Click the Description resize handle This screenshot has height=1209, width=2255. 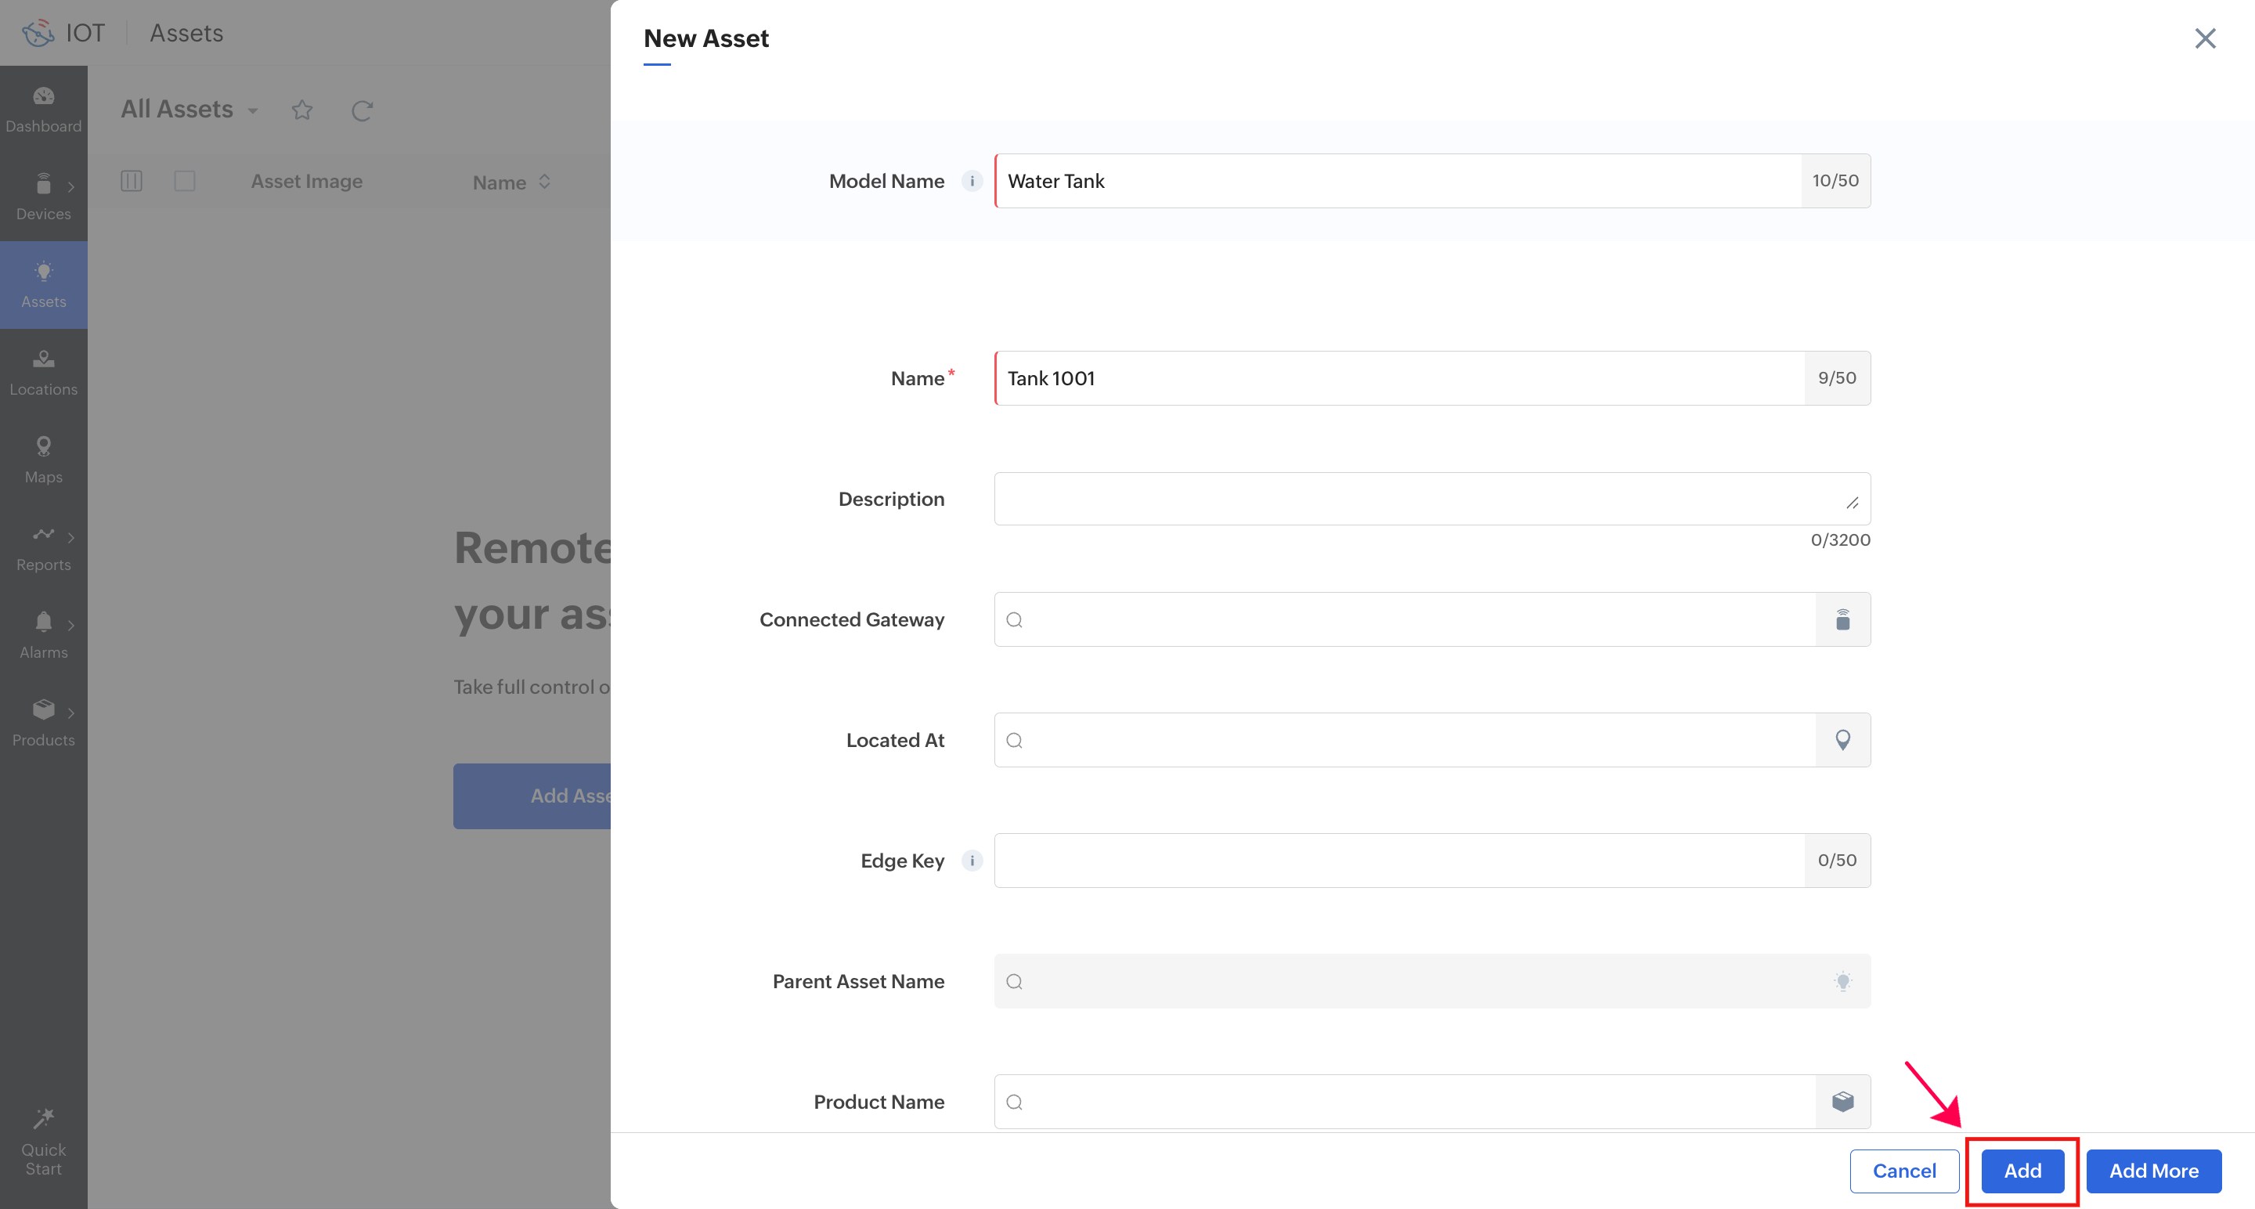point(1853,503)
